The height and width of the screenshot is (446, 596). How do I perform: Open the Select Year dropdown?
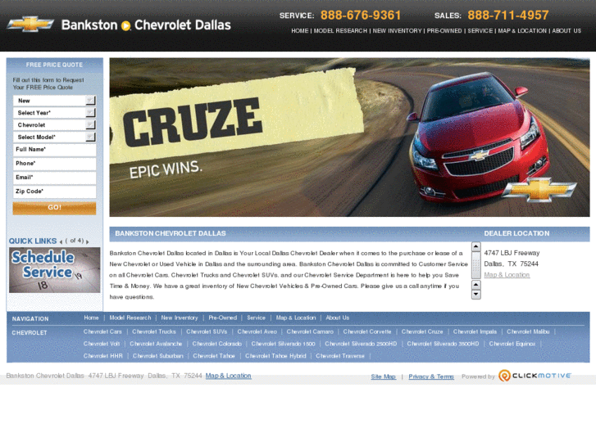(54, 113)
